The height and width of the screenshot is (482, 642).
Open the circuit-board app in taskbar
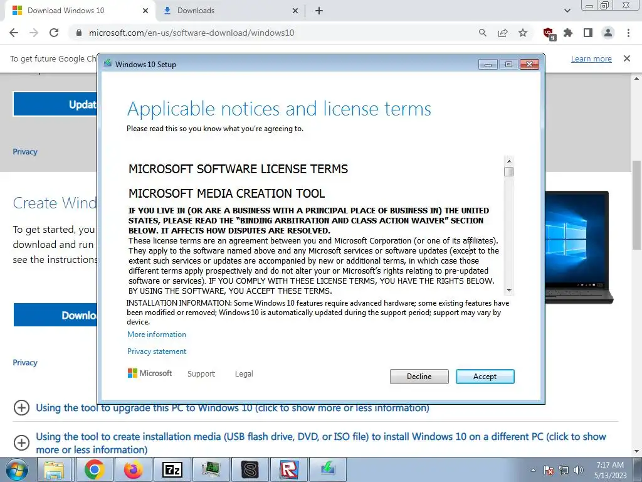[211, 470]
